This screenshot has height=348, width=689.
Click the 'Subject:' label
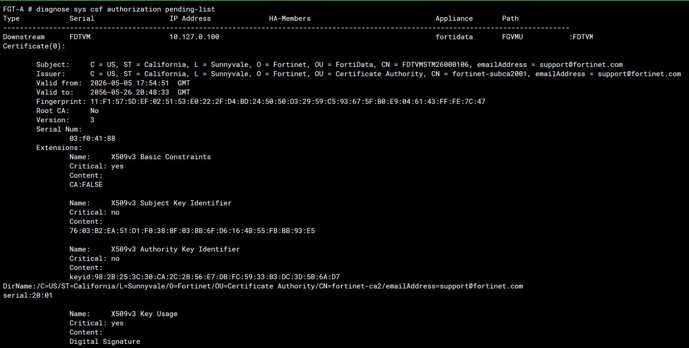coord(53,65)
